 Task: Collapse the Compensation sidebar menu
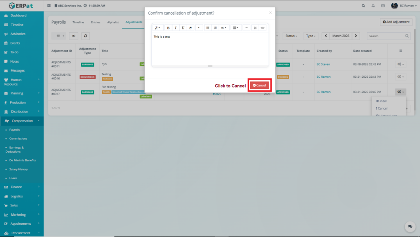[22, 121]
